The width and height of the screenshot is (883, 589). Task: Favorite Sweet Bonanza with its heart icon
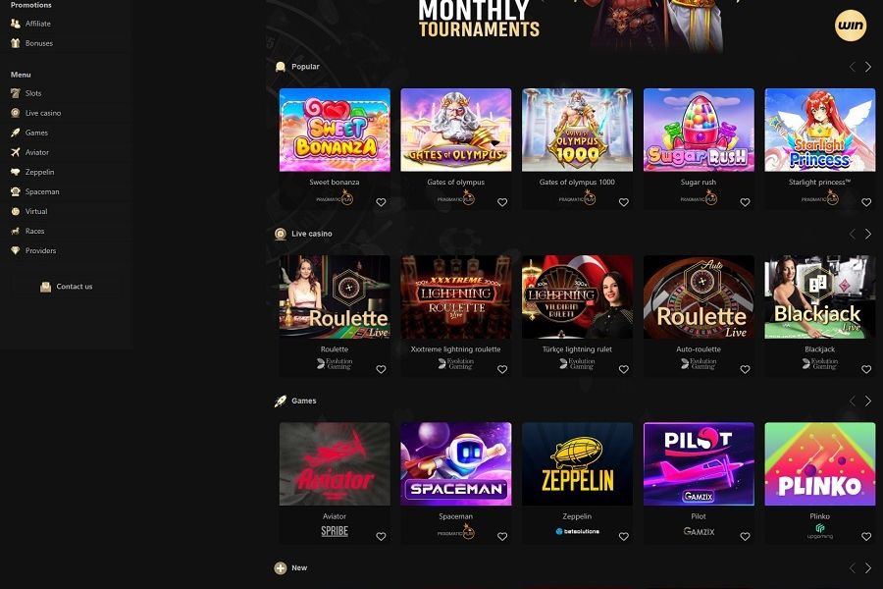point(381,202)
